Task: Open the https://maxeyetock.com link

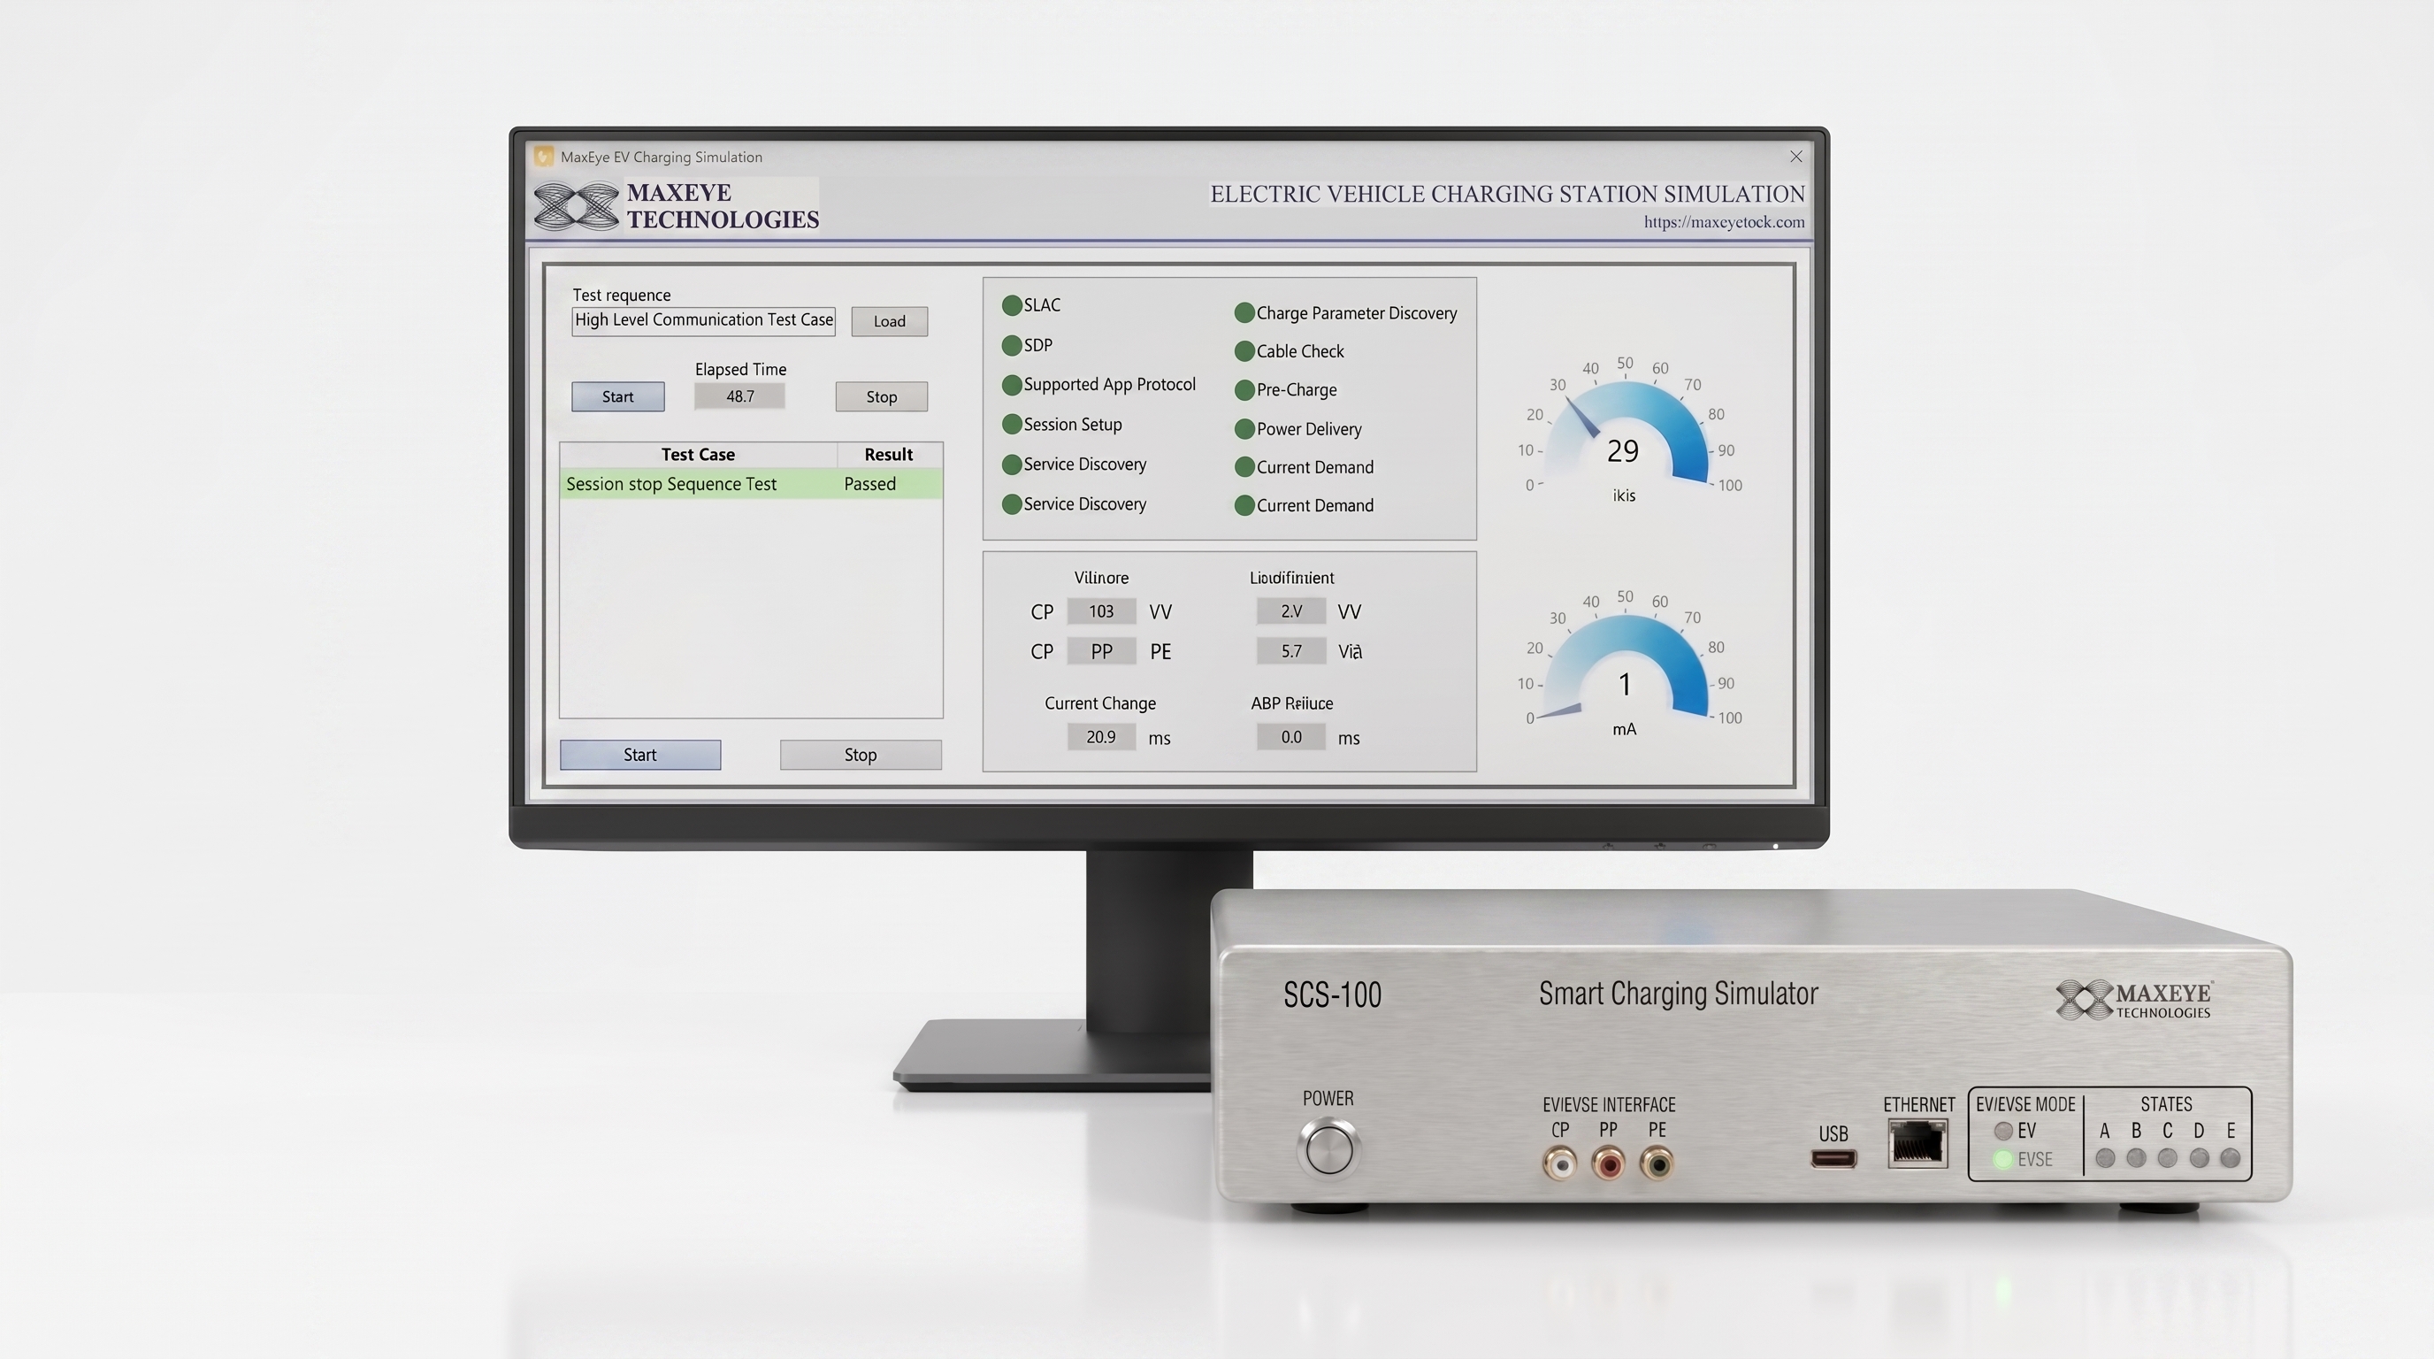Action: [x=1724, y=222]
